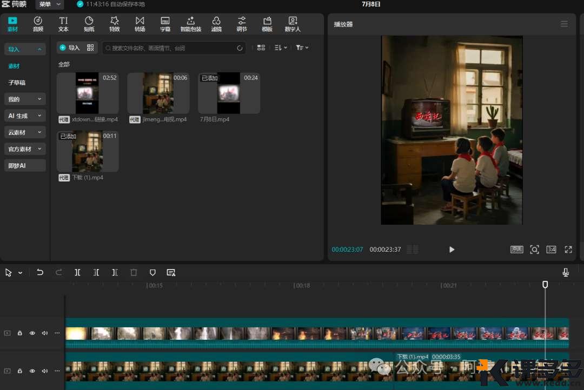Select 素材 in the sidebar
The height and width of the screenshot is (390, 584).
pyautogui.click(x=14, y=66)
